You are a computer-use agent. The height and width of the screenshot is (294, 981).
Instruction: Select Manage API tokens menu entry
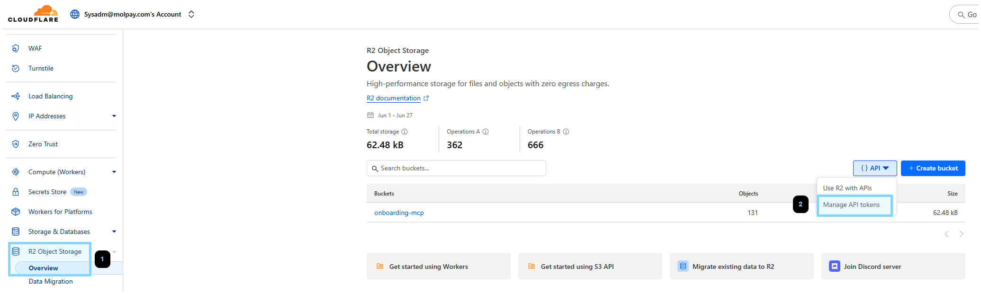click(851, 205)
